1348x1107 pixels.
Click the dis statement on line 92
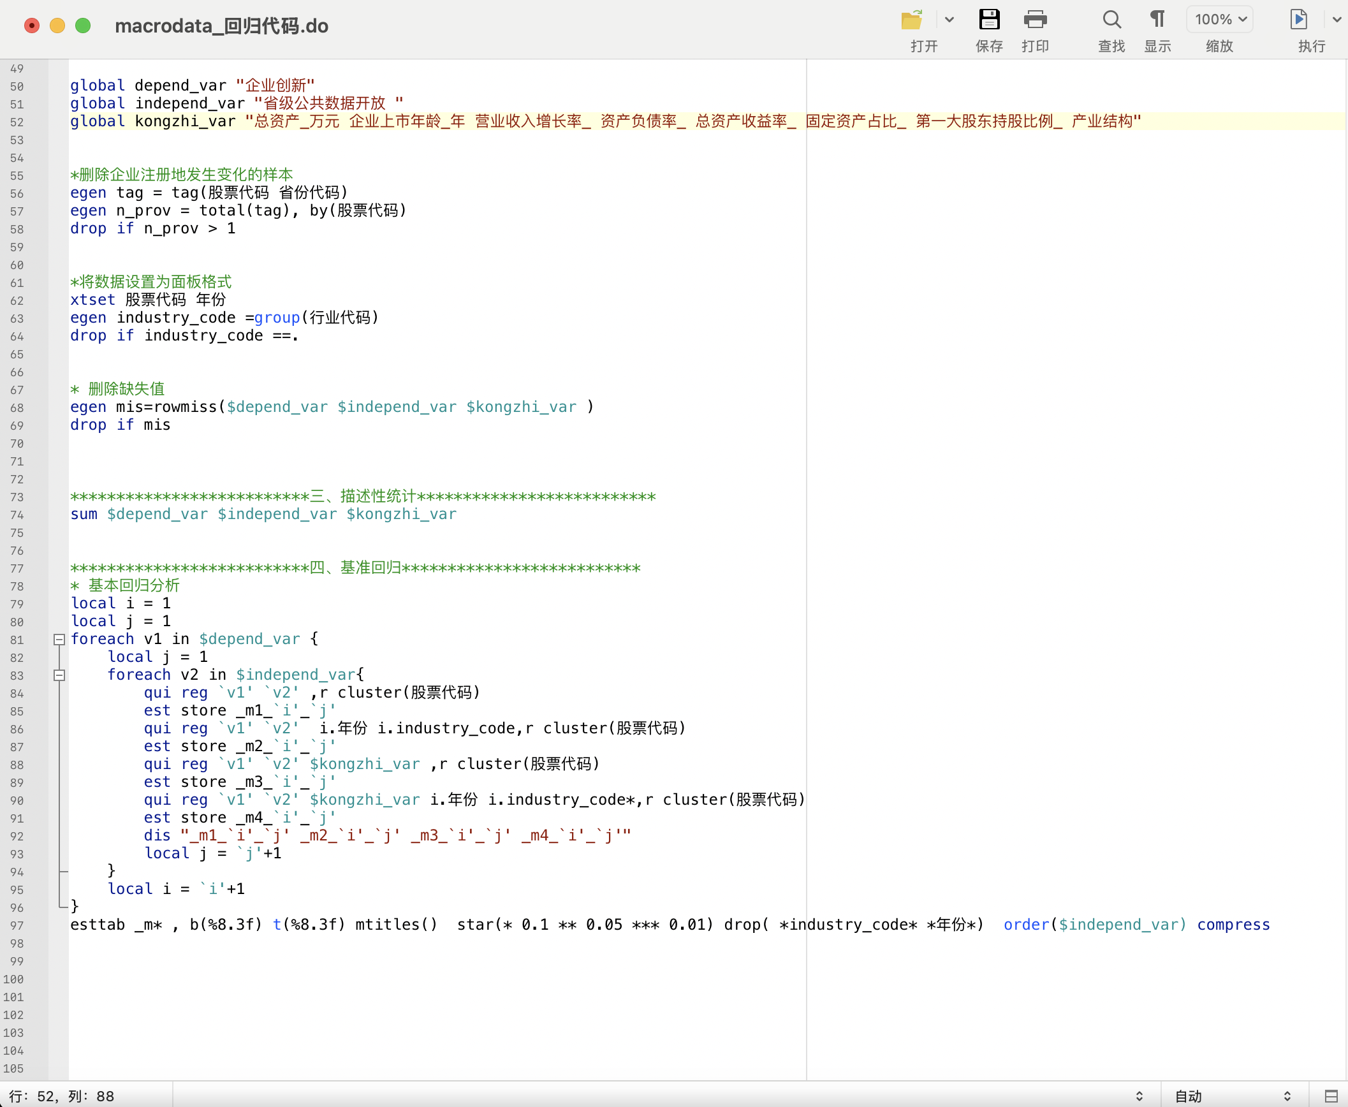click(388, 835)
